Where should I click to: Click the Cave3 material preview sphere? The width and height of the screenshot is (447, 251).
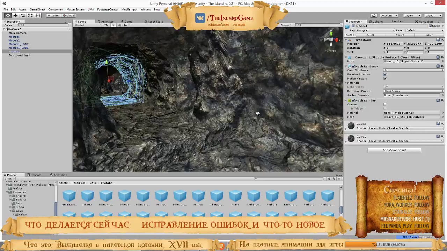351,126
